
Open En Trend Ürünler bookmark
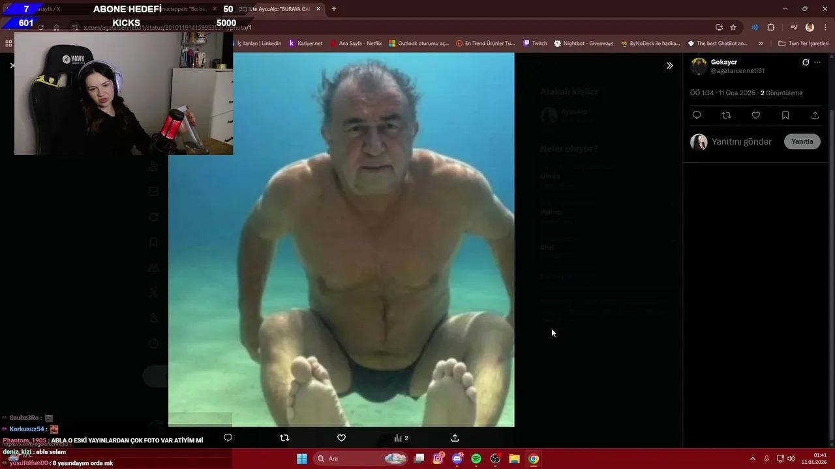485,44
